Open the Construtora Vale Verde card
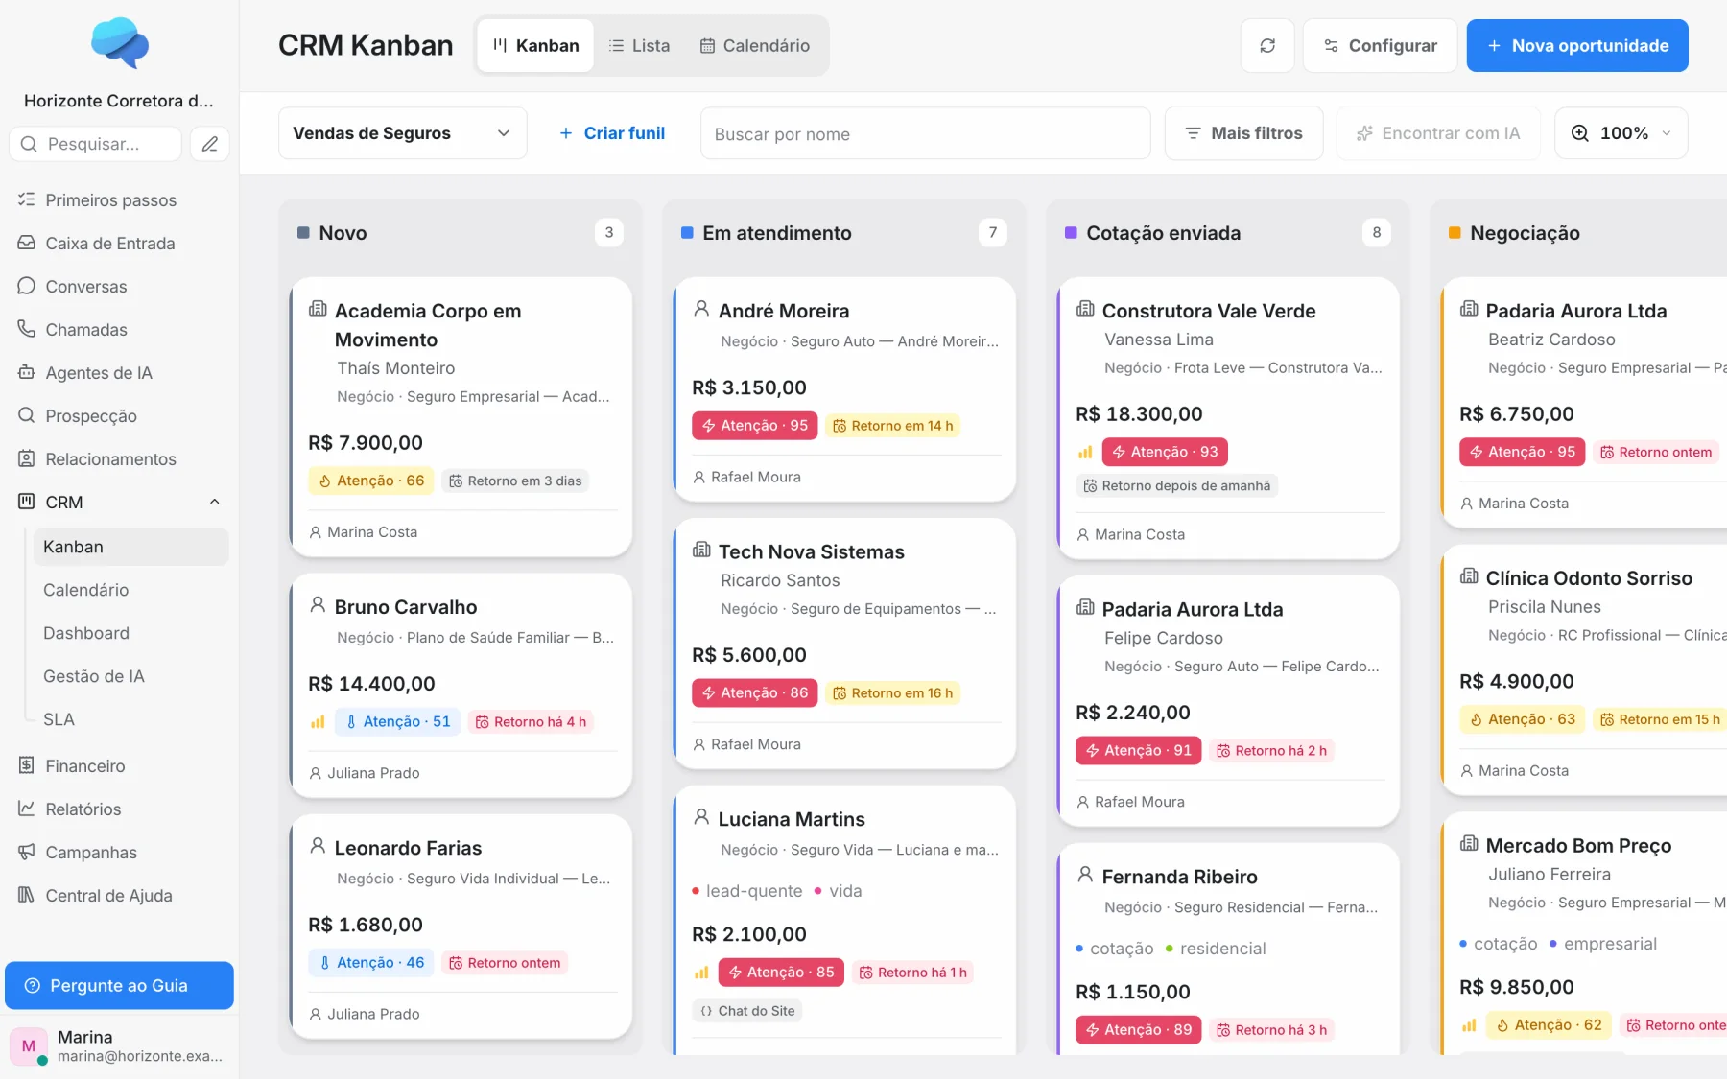This screenshot has height=1079, width=1727. pos(1228,417)
